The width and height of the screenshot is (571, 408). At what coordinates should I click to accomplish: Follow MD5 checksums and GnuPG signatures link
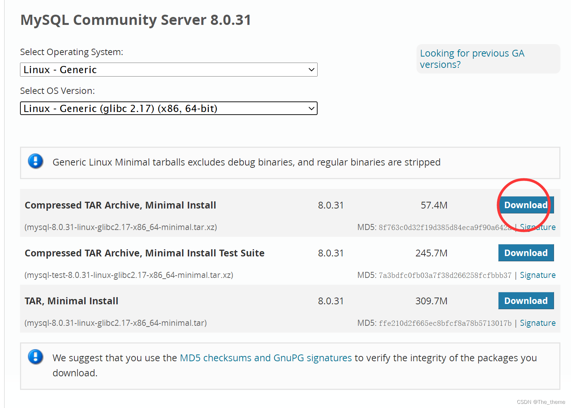(x=266, y=358)
